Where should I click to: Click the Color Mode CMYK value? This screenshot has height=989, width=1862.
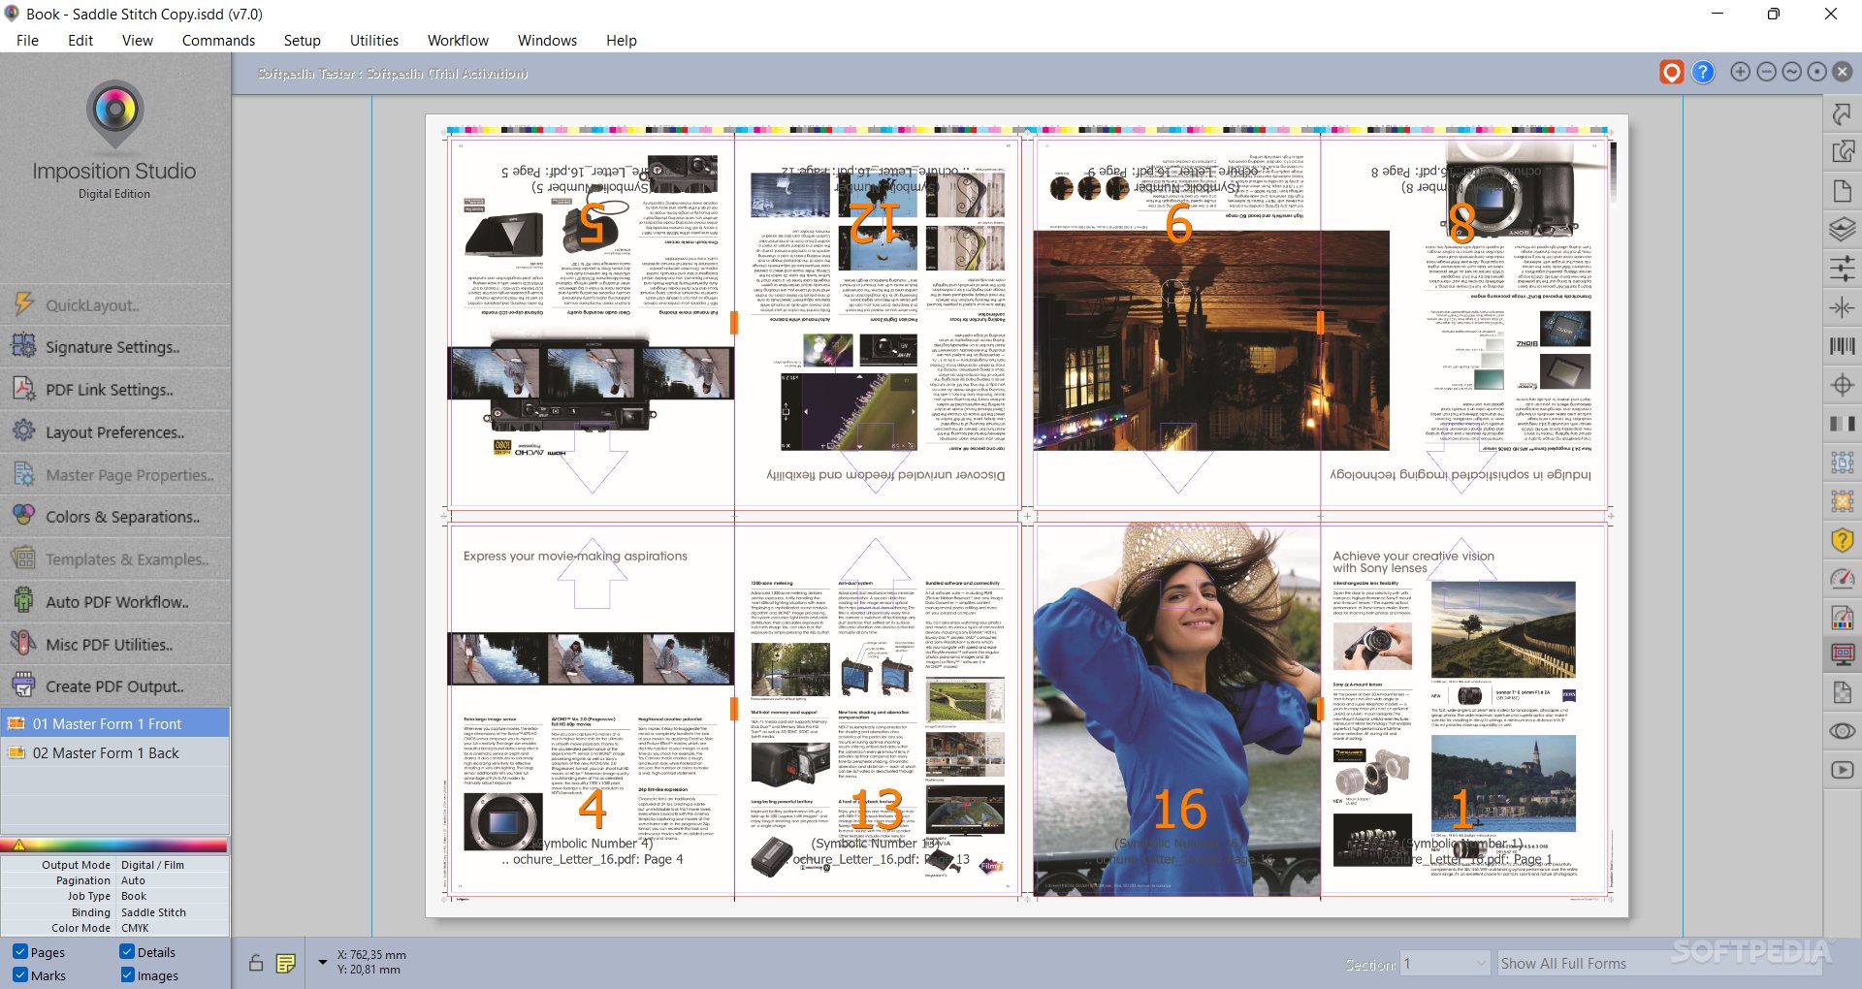pos(135,928)
